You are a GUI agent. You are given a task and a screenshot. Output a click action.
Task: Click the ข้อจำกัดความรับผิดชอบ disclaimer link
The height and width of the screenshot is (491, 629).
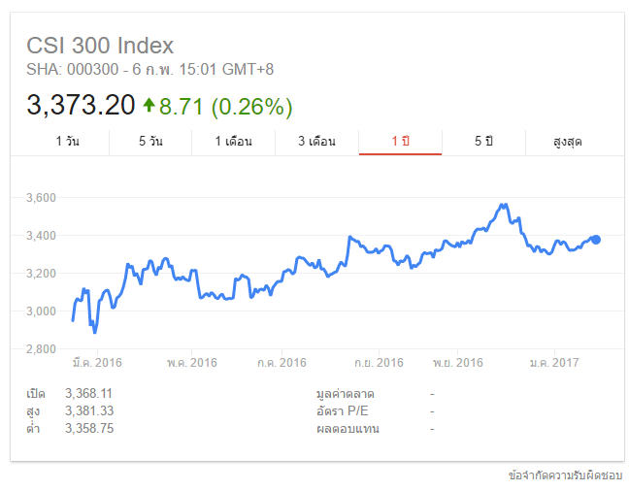pyautogui.click(x=565, y=475)
